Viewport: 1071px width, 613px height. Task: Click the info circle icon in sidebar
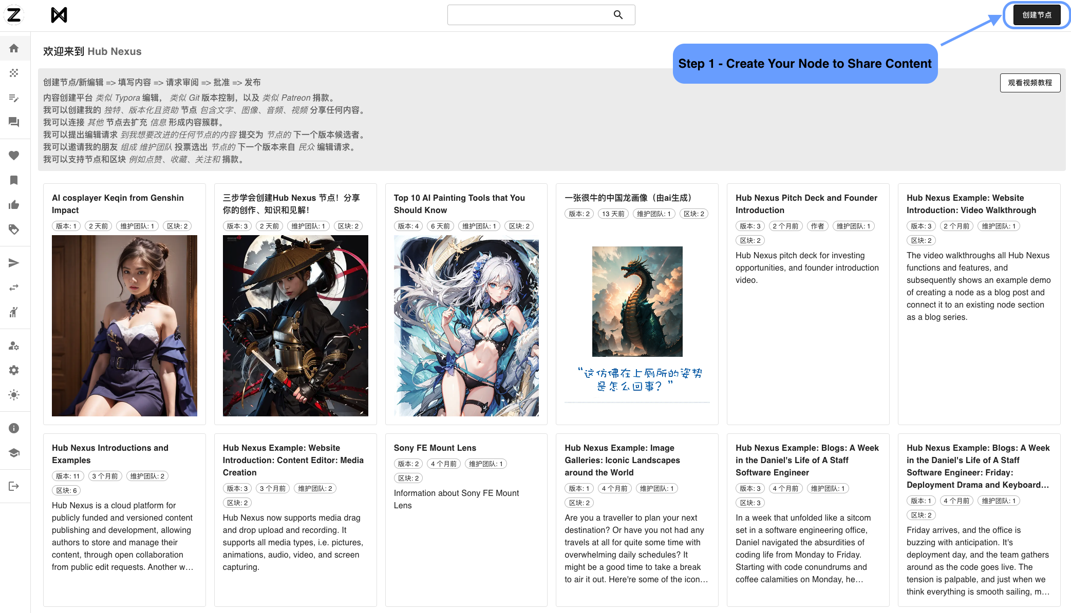pyautogui.click(x=14, y=428)
